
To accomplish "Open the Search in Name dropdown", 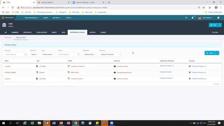I will click(x=34, y=55).
